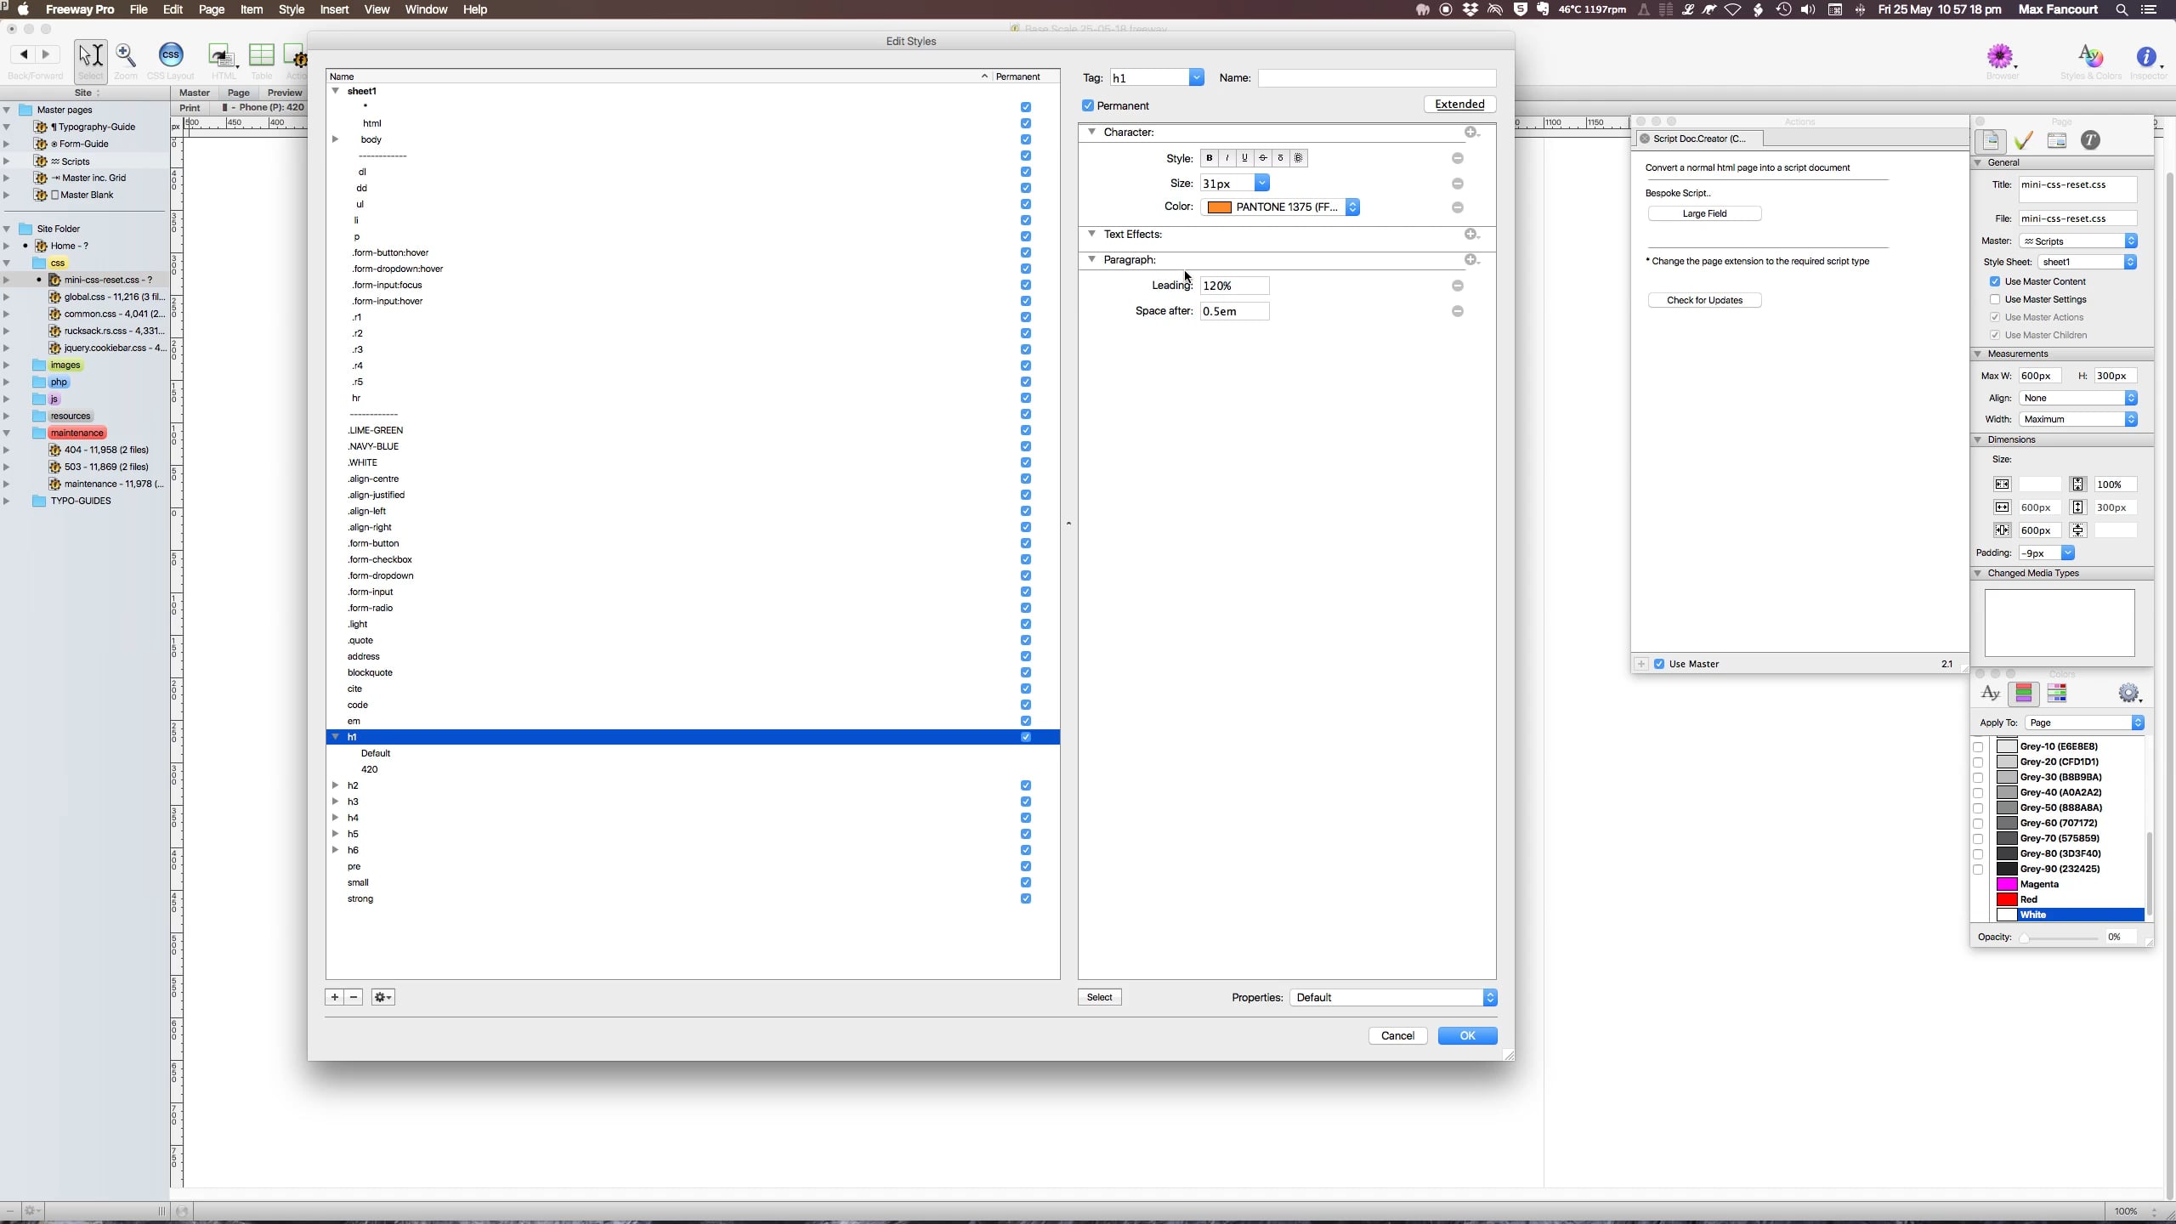This screenshot has width=2176, height=1224.
Task: Click the Character section plus icon
Action: point(1470,132)
